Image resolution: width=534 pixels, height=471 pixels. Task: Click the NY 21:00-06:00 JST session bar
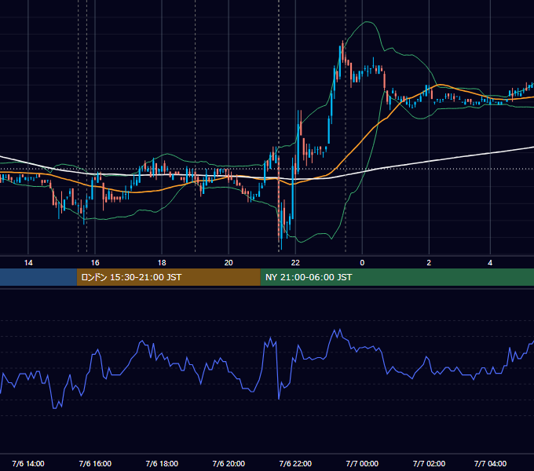click(x=397, y=277)
